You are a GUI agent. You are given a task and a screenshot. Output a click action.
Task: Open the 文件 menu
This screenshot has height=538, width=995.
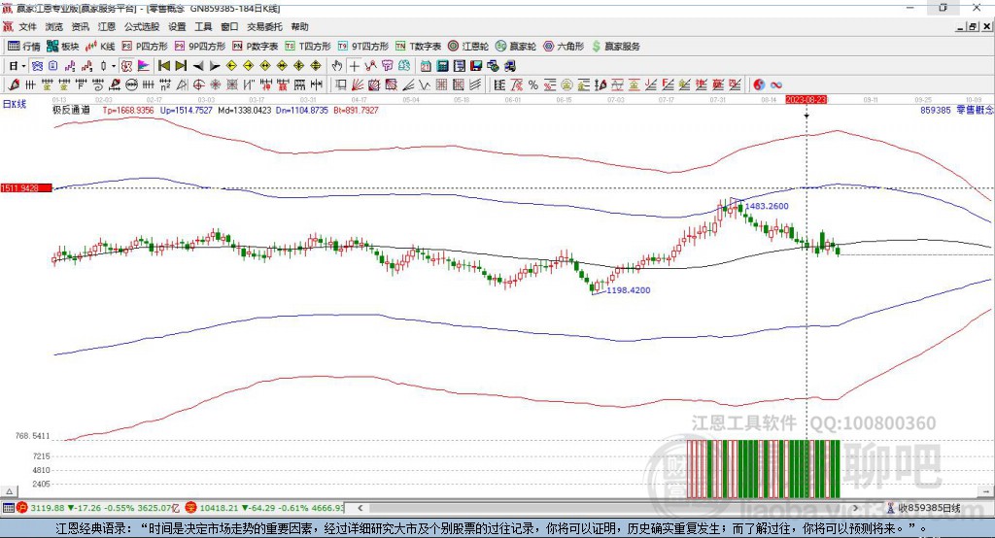click(x=27, y=26)
